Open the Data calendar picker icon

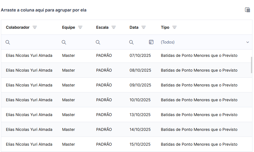[151, 42]
